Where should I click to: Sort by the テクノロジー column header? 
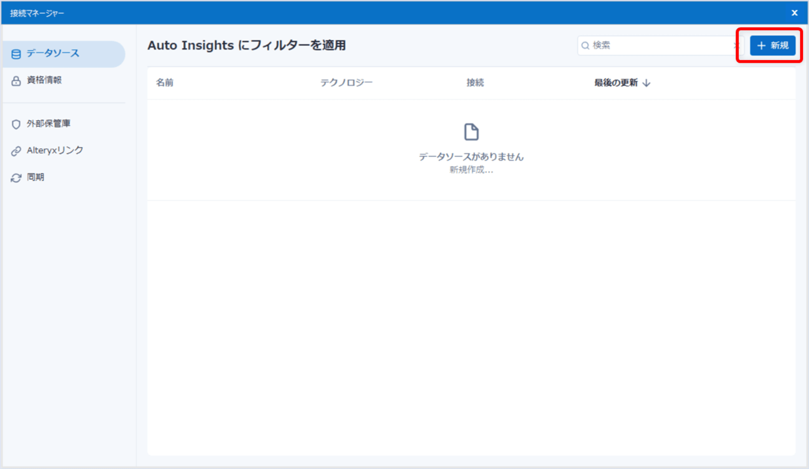pyautogui.click(x=346, y=82)
